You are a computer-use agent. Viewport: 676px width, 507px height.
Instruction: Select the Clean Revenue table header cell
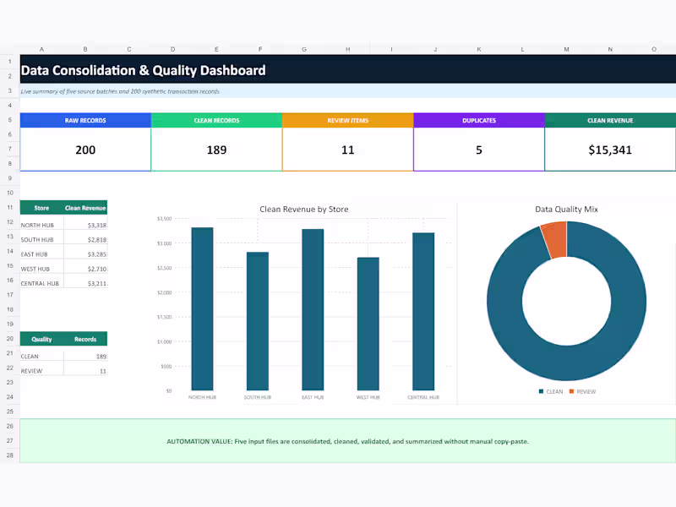85,208
